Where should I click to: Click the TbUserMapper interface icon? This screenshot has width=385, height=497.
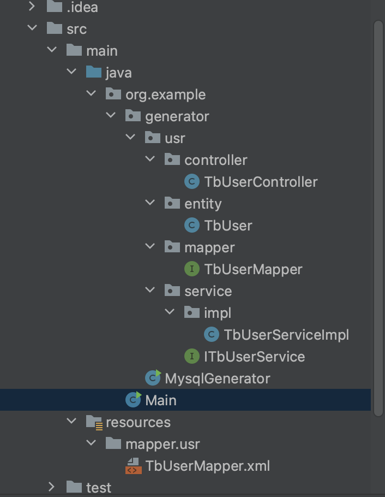click(x=192, y=269)
